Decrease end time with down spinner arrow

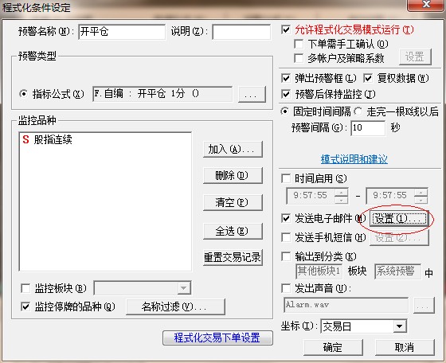point(421,200)
